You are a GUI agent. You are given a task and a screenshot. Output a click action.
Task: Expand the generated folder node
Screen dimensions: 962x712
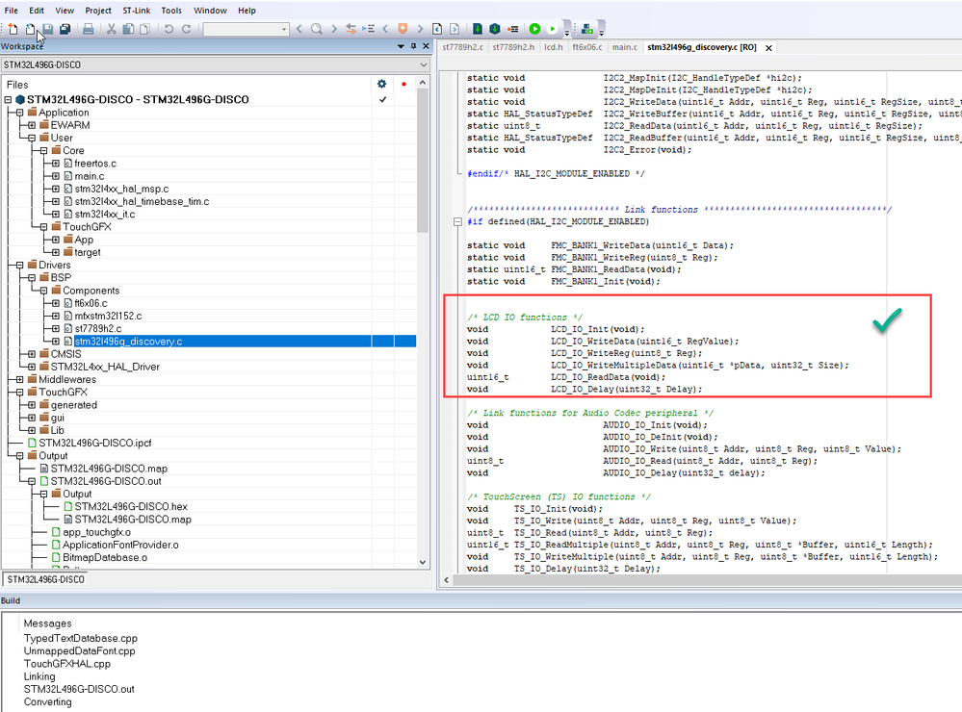coord(31,405)
